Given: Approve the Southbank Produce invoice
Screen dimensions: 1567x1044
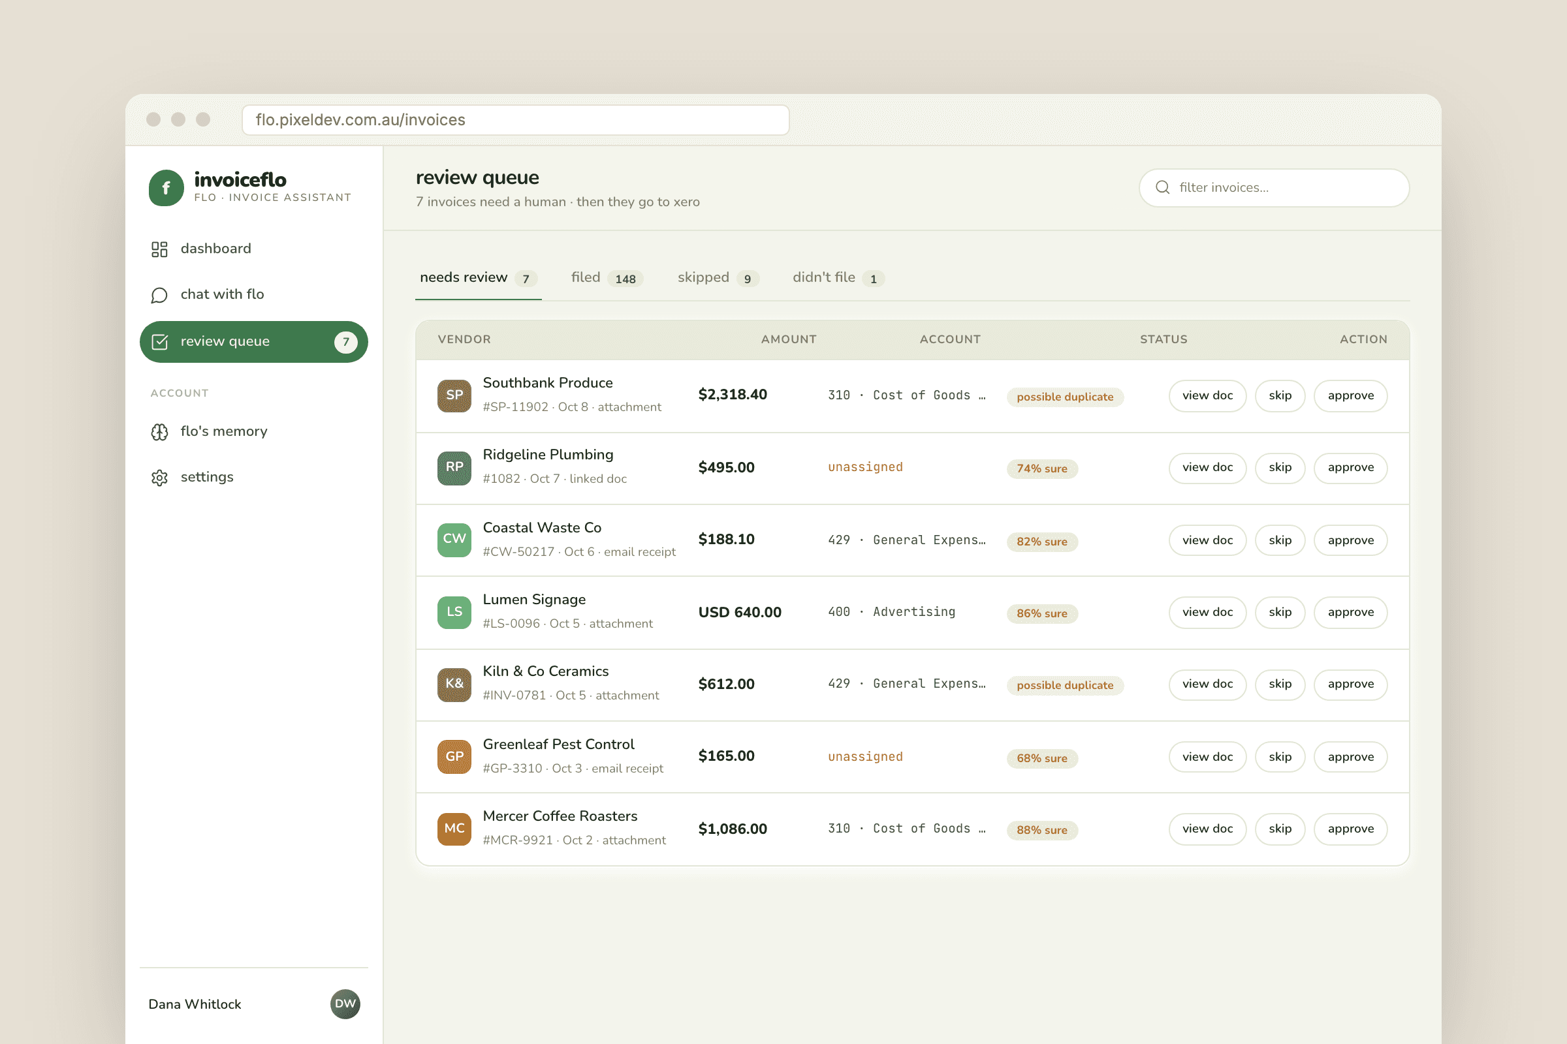Looking at the screenshot, I should [1350, 395].
